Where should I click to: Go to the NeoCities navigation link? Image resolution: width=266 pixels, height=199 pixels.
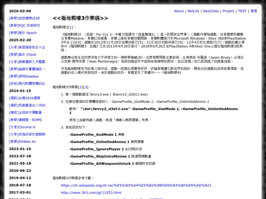coord(211,11)
